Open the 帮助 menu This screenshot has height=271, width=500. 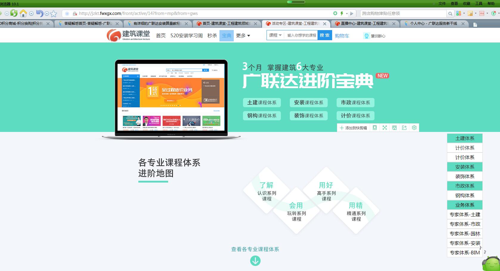tap(491, 4)
